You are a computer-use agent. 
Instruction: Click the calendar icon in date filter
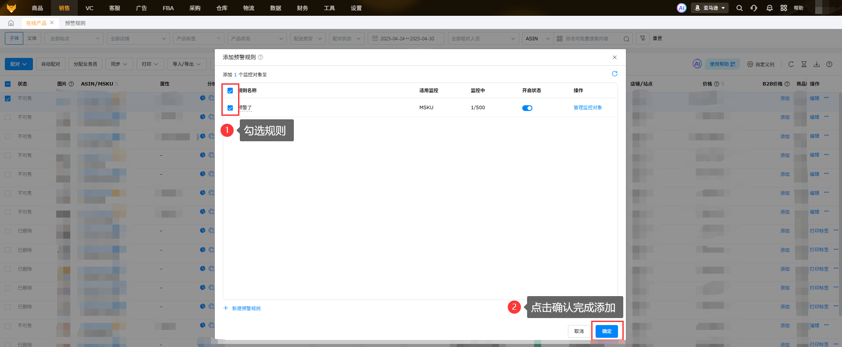(x=375, y=39)
